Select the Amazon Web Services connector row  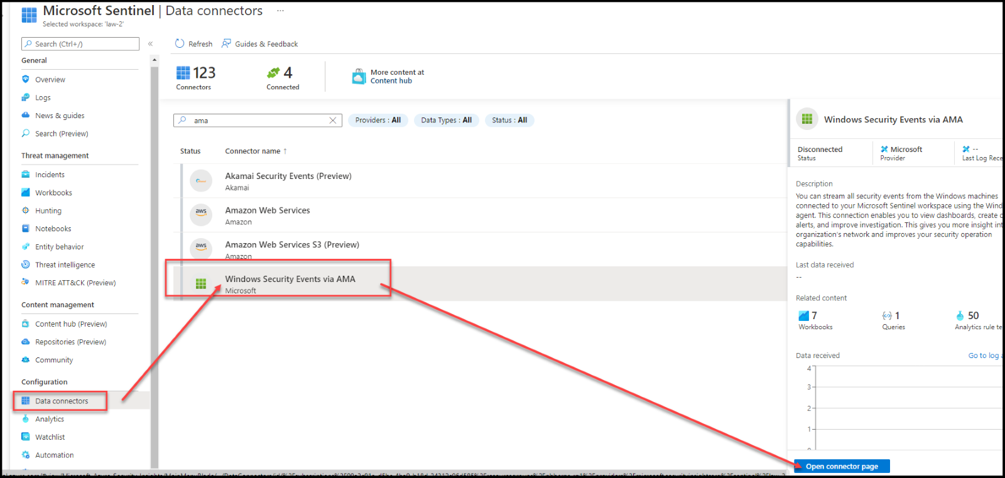481,215
